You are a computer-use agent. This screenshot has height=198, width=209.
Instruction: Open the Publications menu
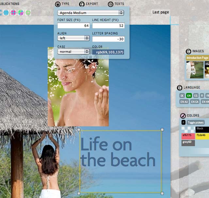tap(9, 4)
